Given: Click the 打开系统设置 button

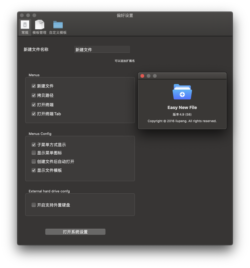Looking at the screenshot, I should pos(75,232).
